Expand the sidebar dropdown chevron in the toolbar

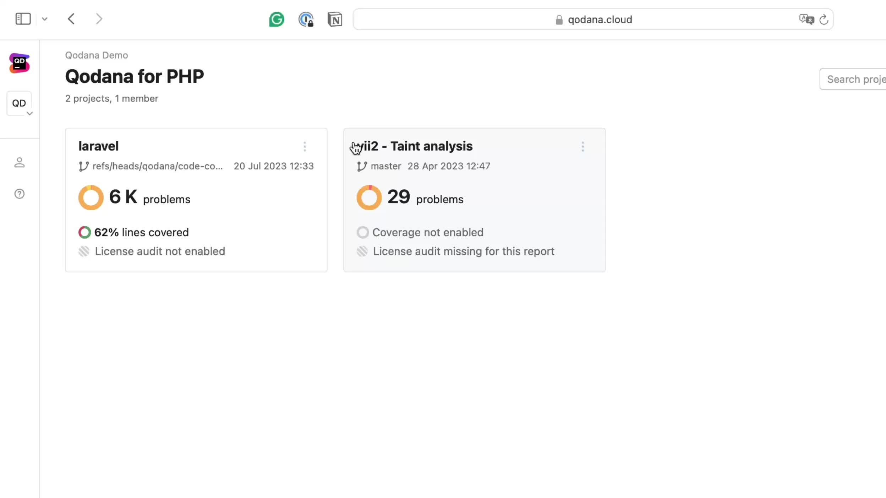coord(44,19)
